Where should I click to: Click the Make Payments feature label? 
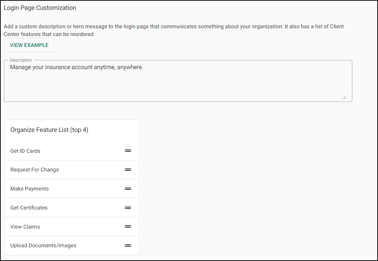point(30,189)
